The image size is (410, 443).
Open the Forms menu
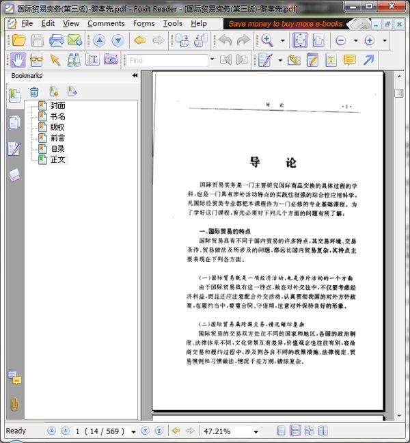[143, 23]
